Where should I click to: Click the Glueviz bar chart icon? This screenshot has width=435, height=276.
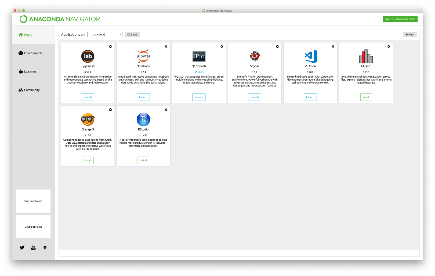click(x=366, y=56)
